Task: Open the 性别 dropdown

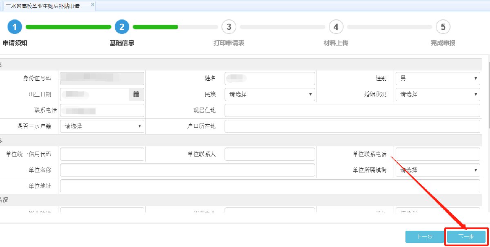Action: click(438, 78)
